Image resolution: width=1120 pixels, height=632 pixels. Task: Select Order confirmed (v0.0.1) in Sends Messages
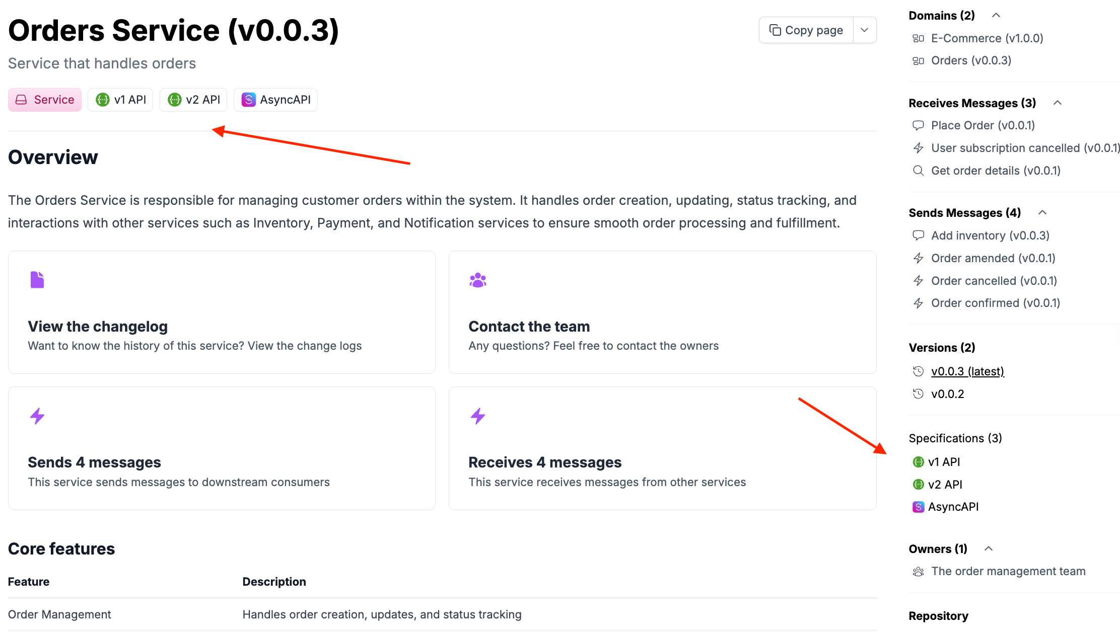pos(995,302)
